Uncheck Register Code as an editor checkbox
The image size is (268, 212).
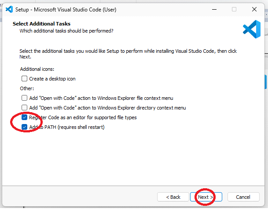click(25, 117)
